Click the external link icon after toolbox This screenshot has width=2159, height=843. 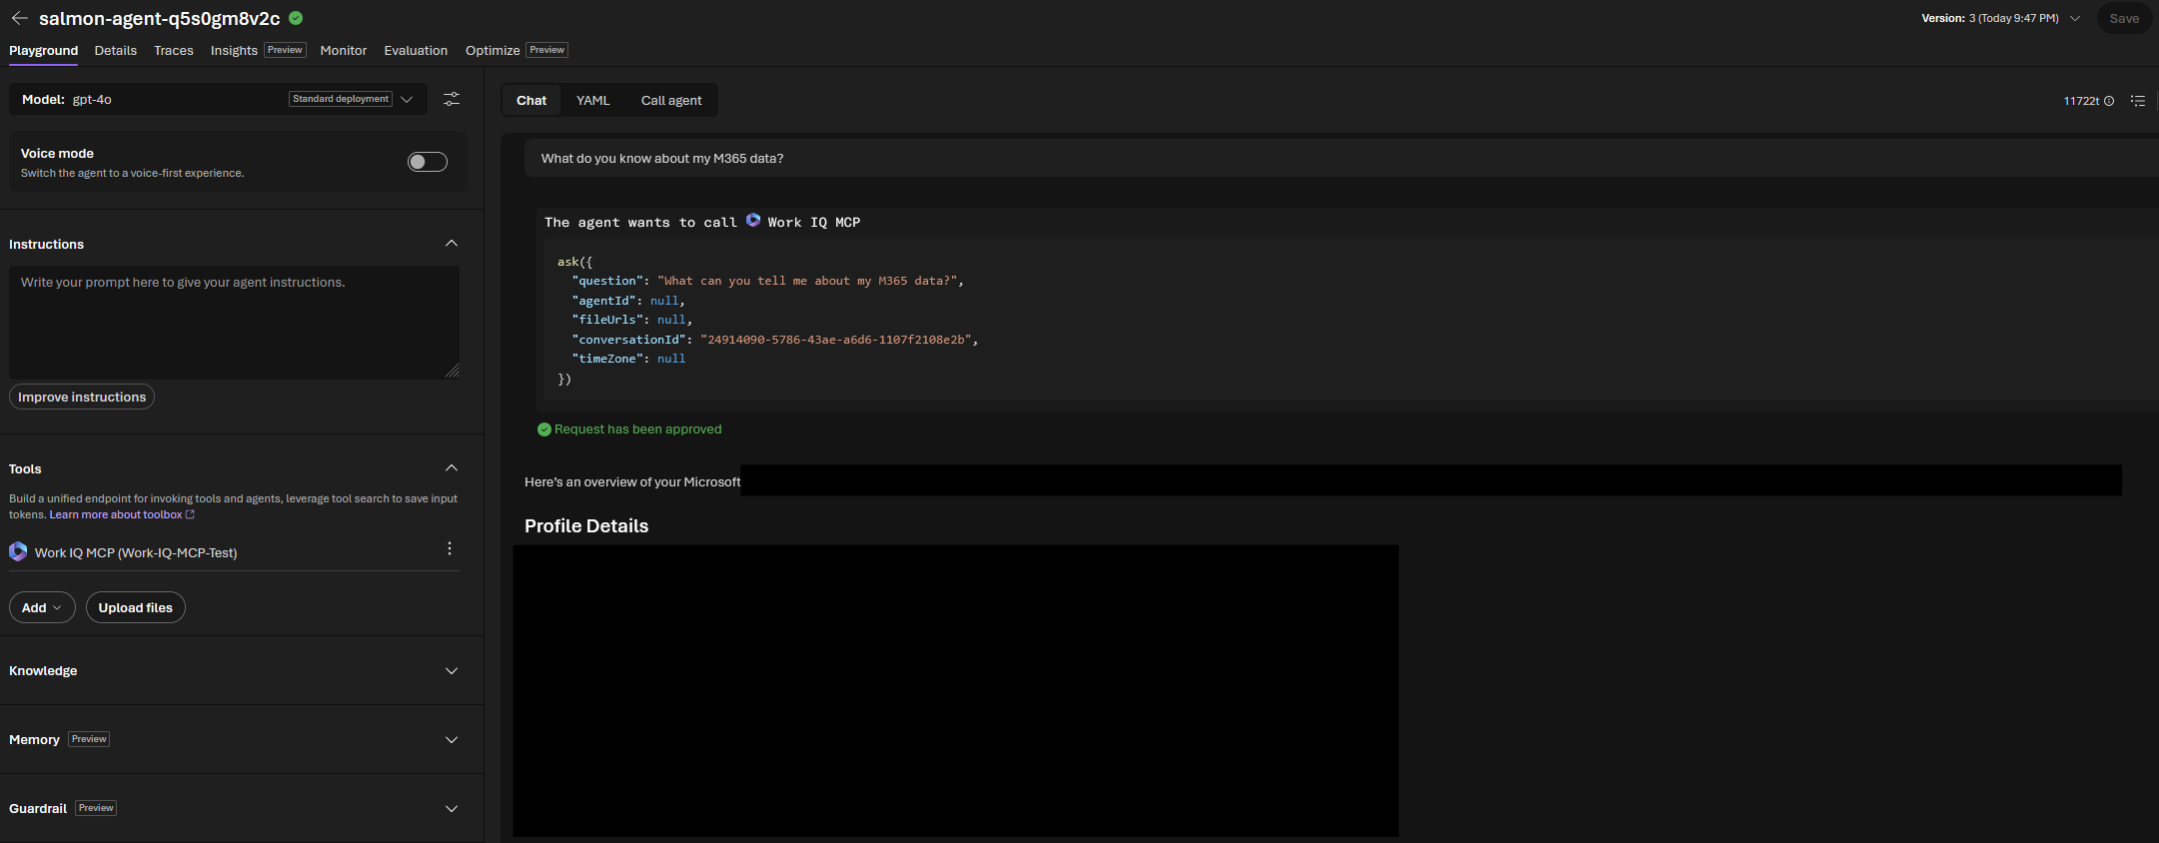190,514
